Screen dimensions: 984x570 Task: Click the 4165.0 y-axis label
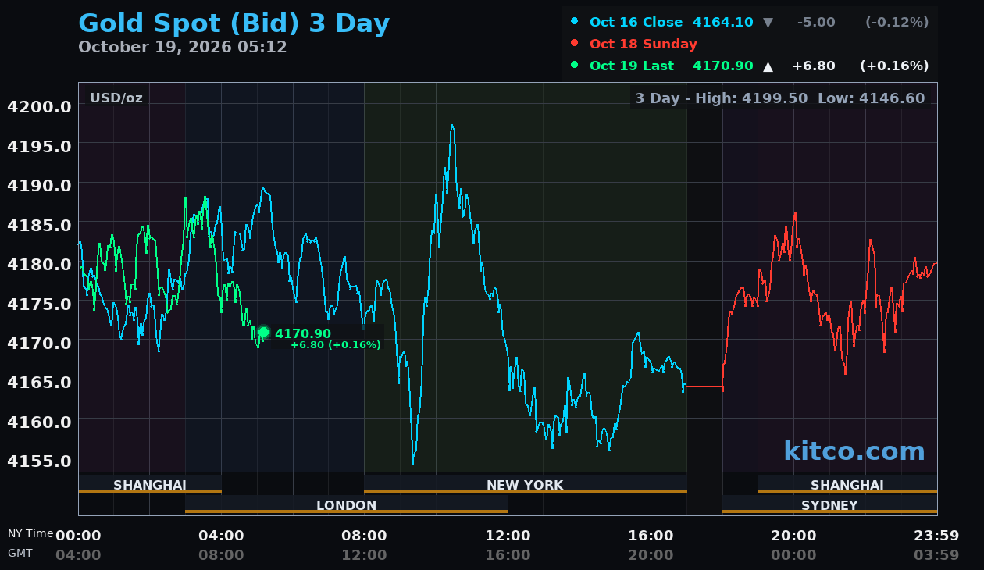click(x=39, y=382)
